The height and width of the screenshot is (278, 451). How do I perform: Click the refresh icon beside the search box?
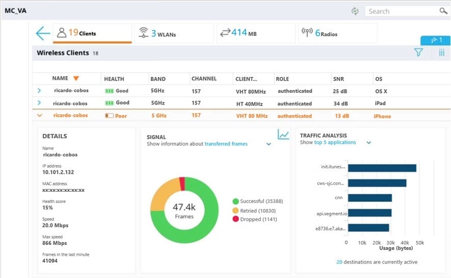click(x=355, y=11)
